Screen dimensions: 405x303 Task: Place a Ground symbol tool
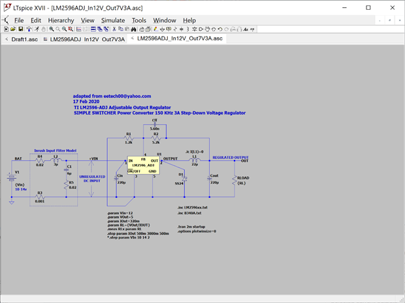coord(162,29)
